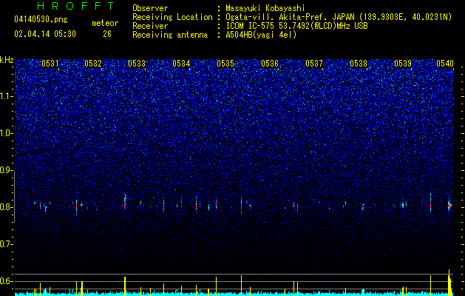This screenshot has height=296, width=465.
Task: Click the ICOM IC-575 53.7492 MHz USB text
Action: click(296, 26)
